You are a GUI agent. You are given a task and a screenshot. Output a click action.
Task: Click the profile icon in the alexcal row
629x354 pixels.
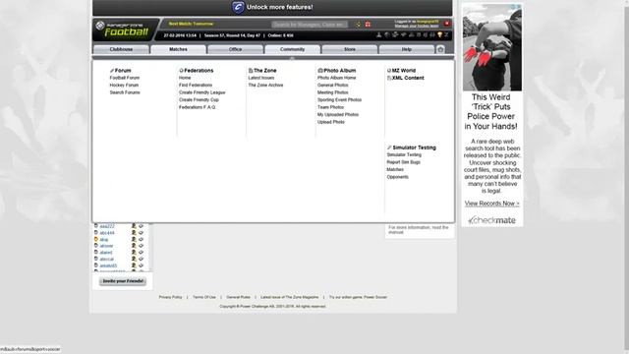[x=134, y=259]
